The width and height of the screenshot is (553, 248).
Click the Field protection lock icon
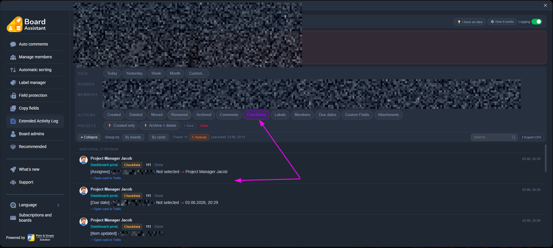(13, 96)
